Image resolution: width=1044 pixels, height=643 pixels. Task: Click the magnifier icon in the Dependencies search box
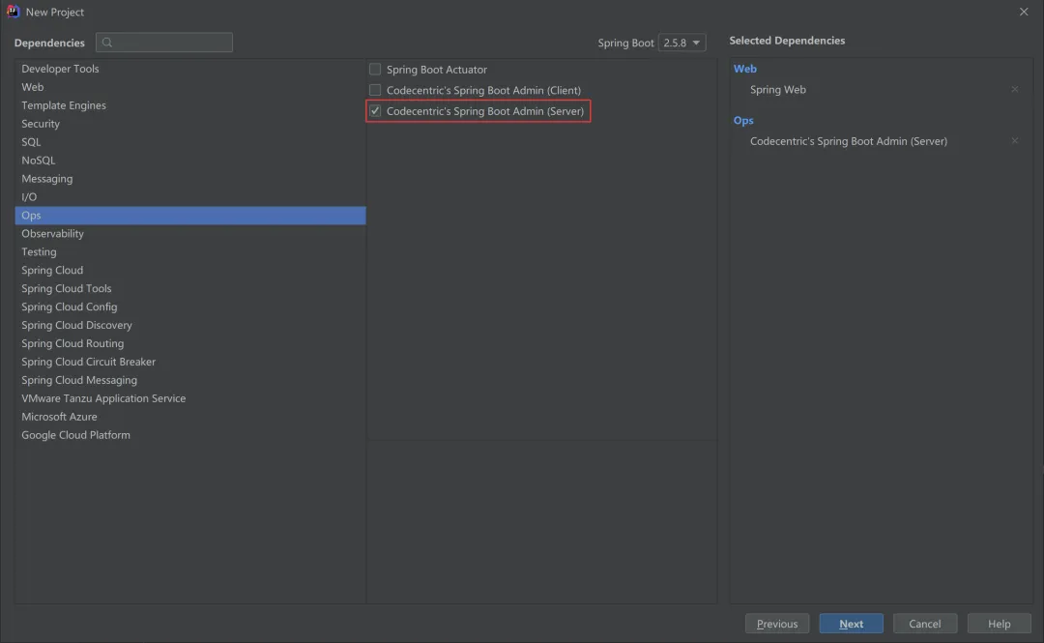[x=105, y=43]
